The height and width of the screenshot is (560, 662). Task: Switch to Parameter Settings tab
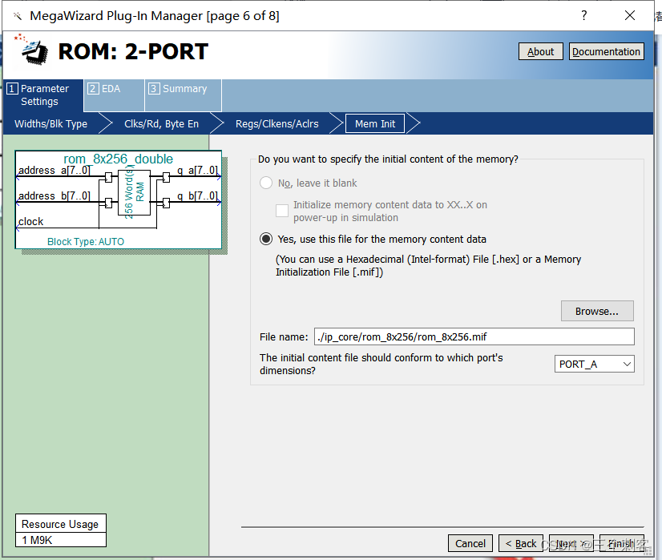pos(43,95)
